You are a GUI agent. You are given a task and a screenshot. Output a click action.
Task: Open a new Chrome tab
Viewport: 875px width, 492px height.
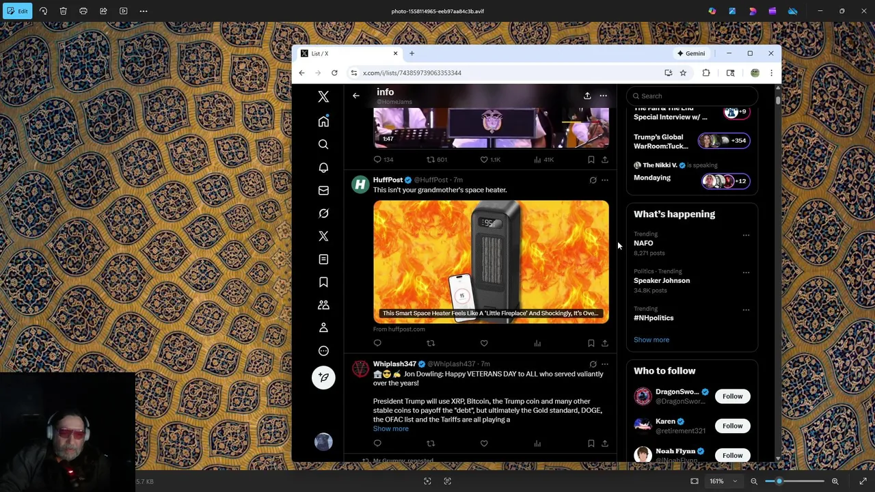(x=412, y=53)
